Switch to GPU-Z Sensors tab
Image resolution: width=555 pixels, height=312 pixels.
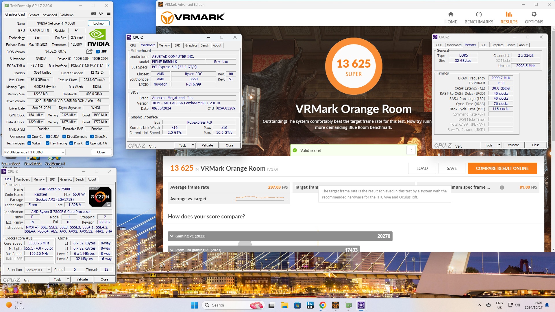pyautogui.click(x=34, y=15)
